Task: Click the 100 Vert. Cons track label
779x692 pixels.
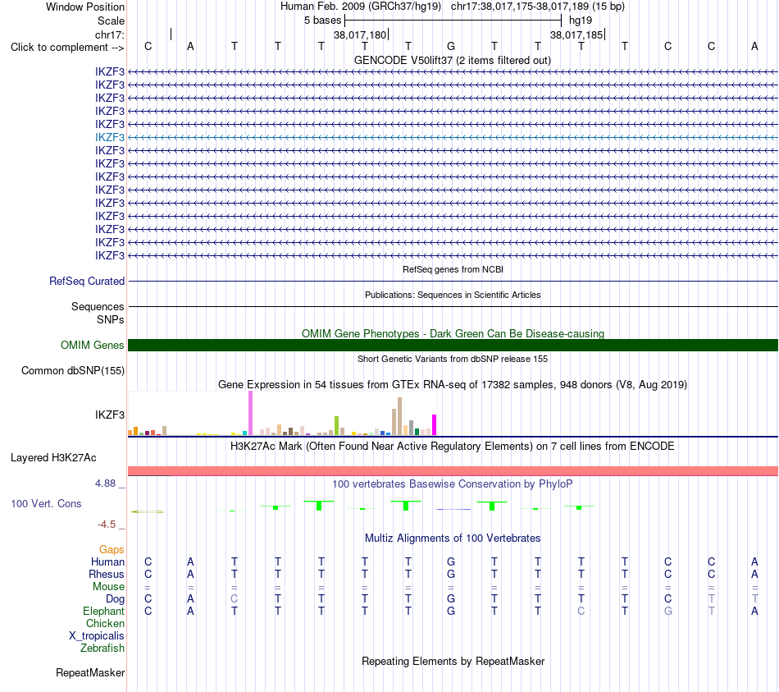Action: (x=46, y=503)
